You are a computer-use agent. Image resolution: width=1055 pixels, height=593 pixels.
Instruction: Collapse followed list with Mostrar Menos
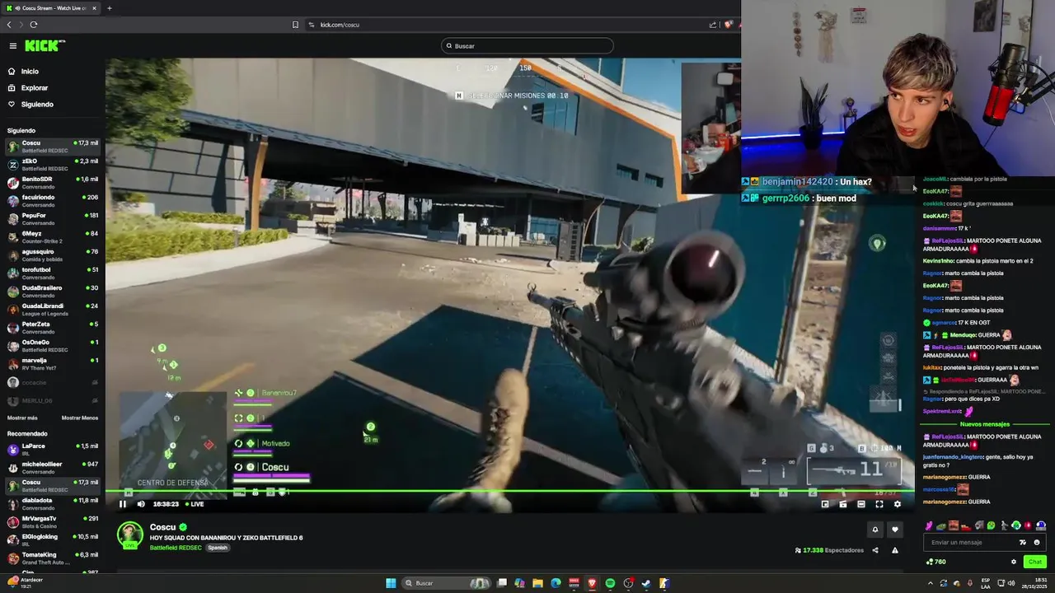[80, 418]
